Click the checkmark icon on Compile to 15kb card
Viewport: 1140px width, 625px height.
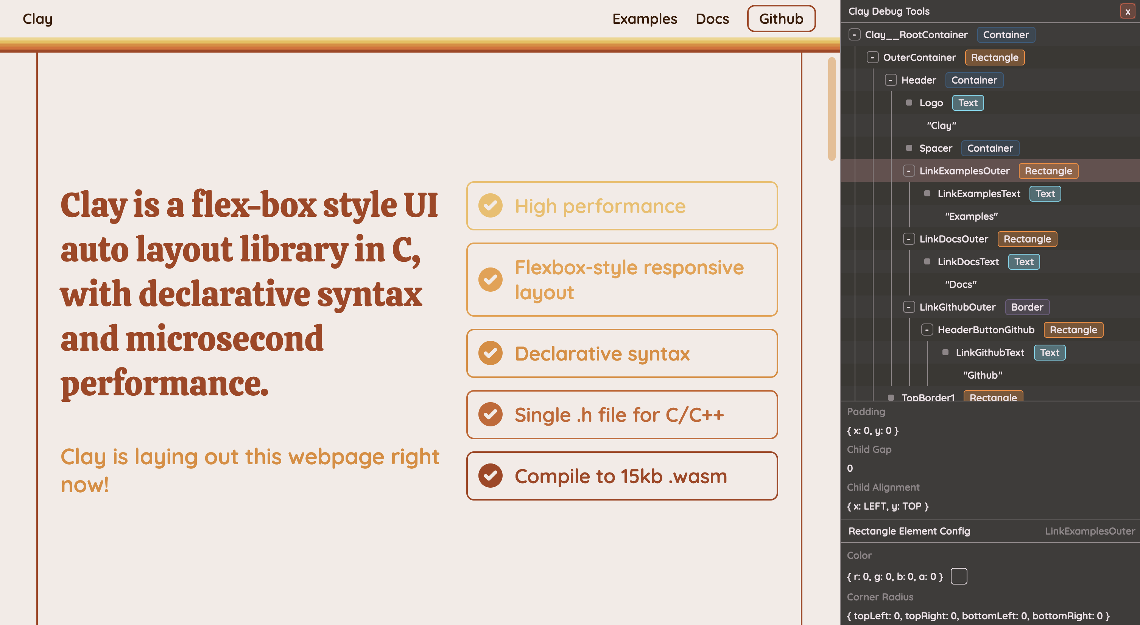coord(491,476)
